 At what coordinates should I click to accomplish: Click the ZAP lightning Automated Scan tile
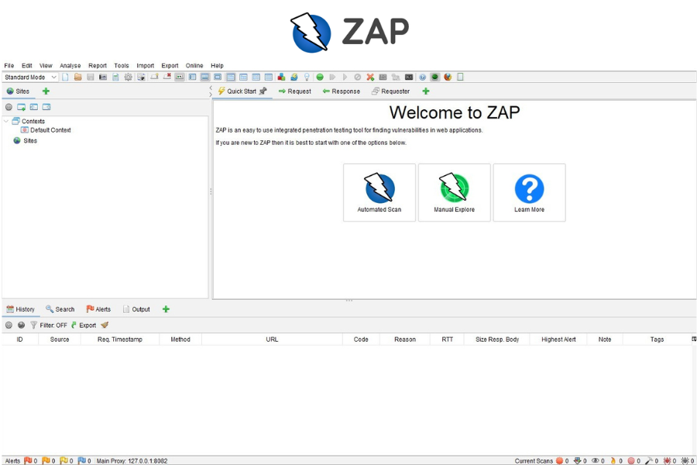[379, 192]
